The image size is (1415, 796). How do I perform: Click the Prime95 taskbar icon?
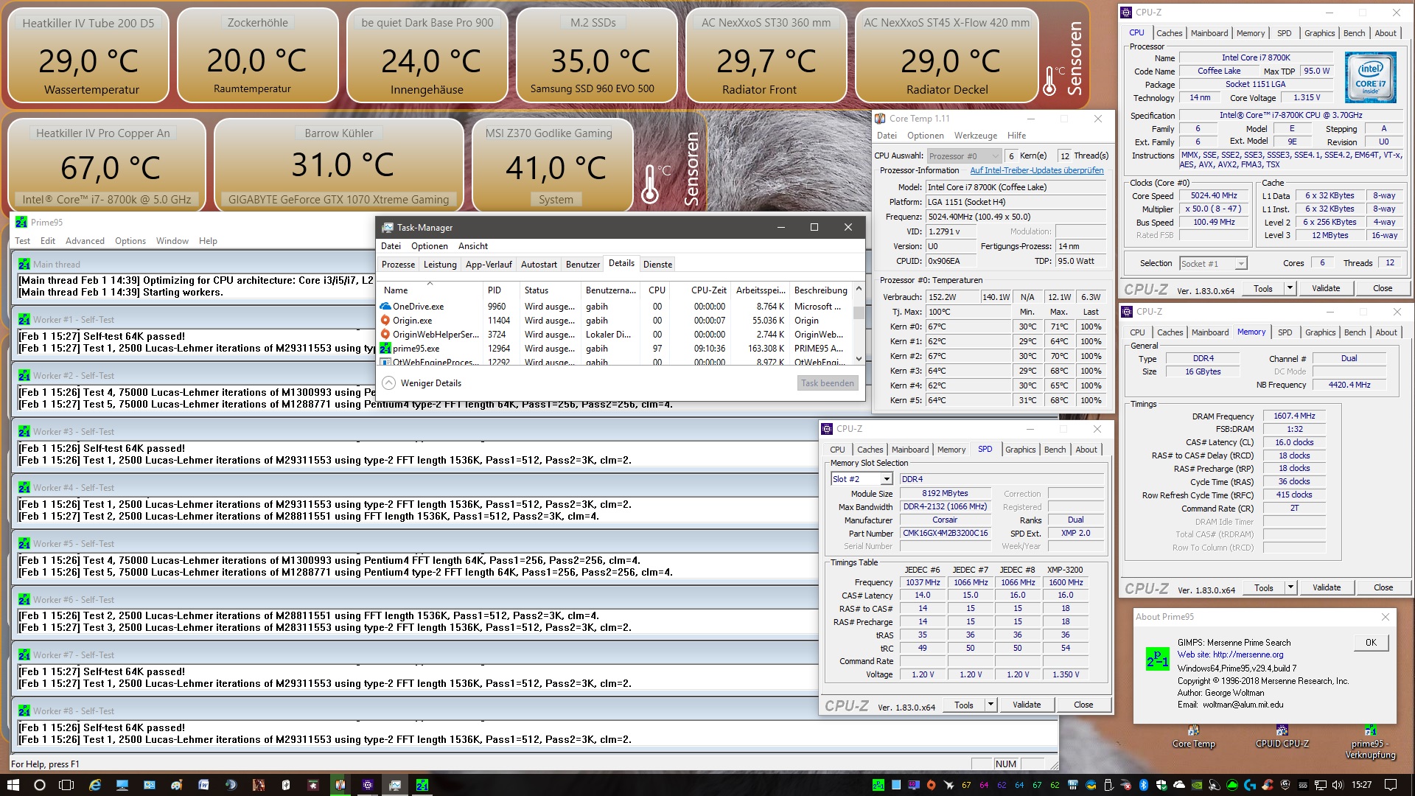(x=422, y=785)
